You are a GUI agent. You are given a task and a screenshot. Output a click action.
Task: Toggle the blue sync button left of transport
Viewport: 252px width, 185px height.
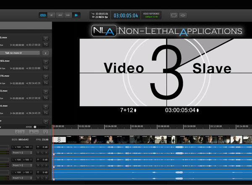[x=43, y=15]
